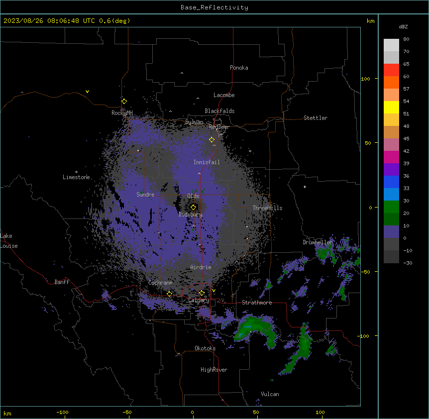The height and width of the screenshot is (419, 429).
Task: Click the yellow diamond marker near RockyMH
Action: point(124,102)
